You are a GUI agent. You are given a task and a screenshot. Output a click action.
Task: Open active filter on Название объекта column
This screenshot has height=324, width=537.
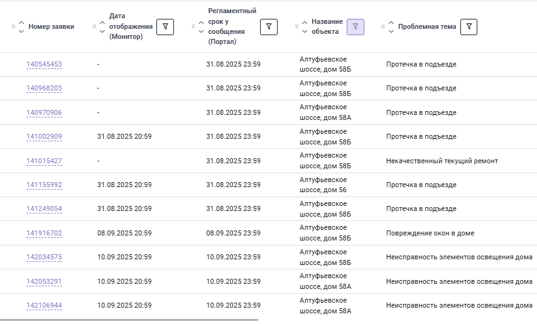[x=355, y=27]
